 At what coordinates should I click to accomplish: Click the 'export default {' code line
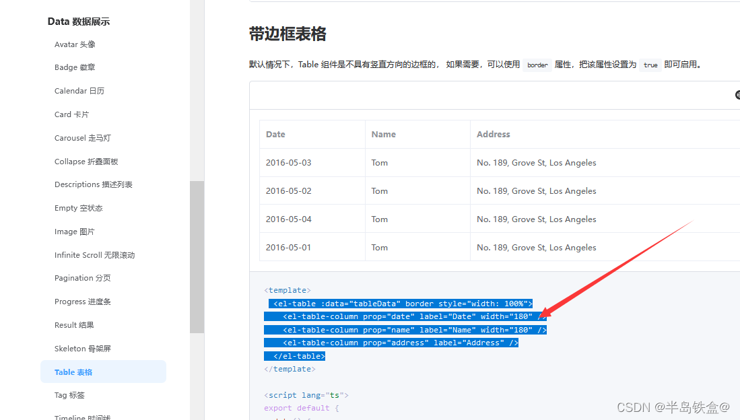[302, 408]
